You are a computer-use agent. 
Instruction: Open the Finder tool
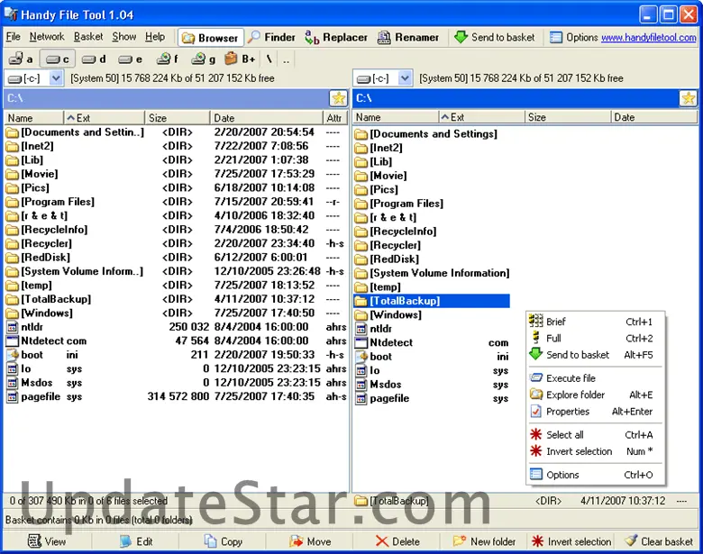271,37
